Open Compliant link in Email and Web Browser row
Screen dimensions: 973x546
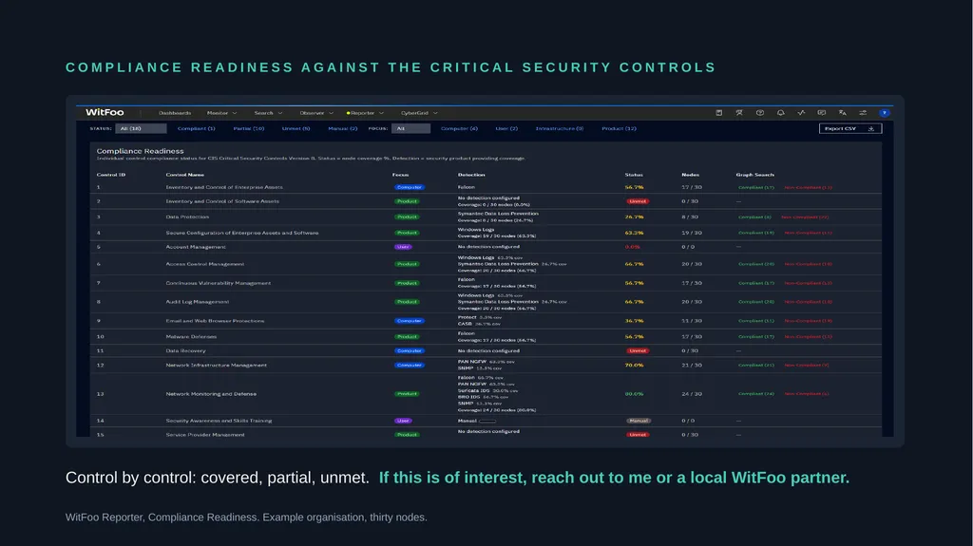click(755, 321)
